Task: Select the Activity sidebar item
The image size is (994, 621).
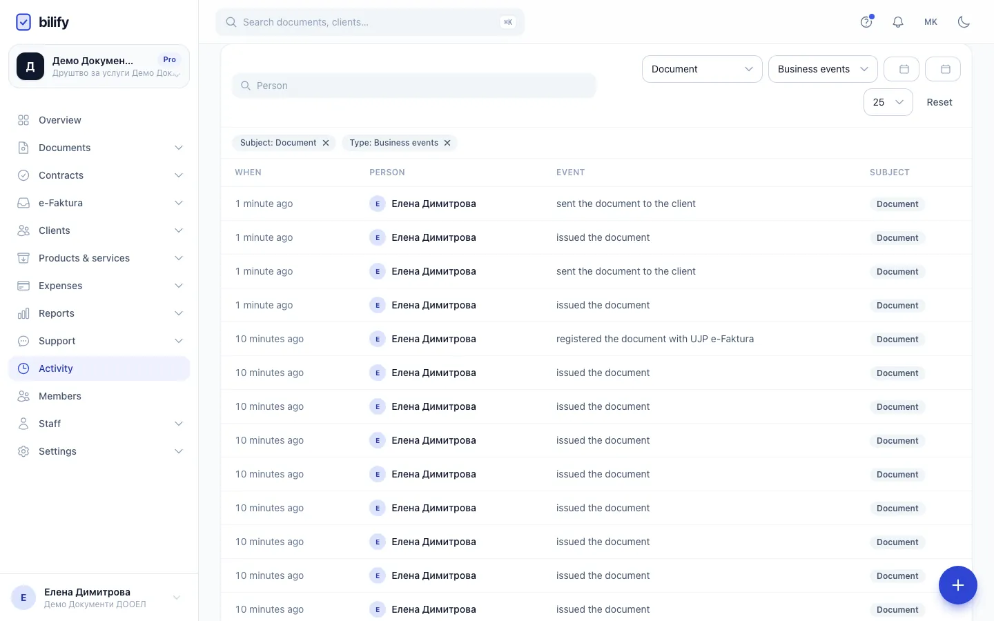Action: point(99,368)
